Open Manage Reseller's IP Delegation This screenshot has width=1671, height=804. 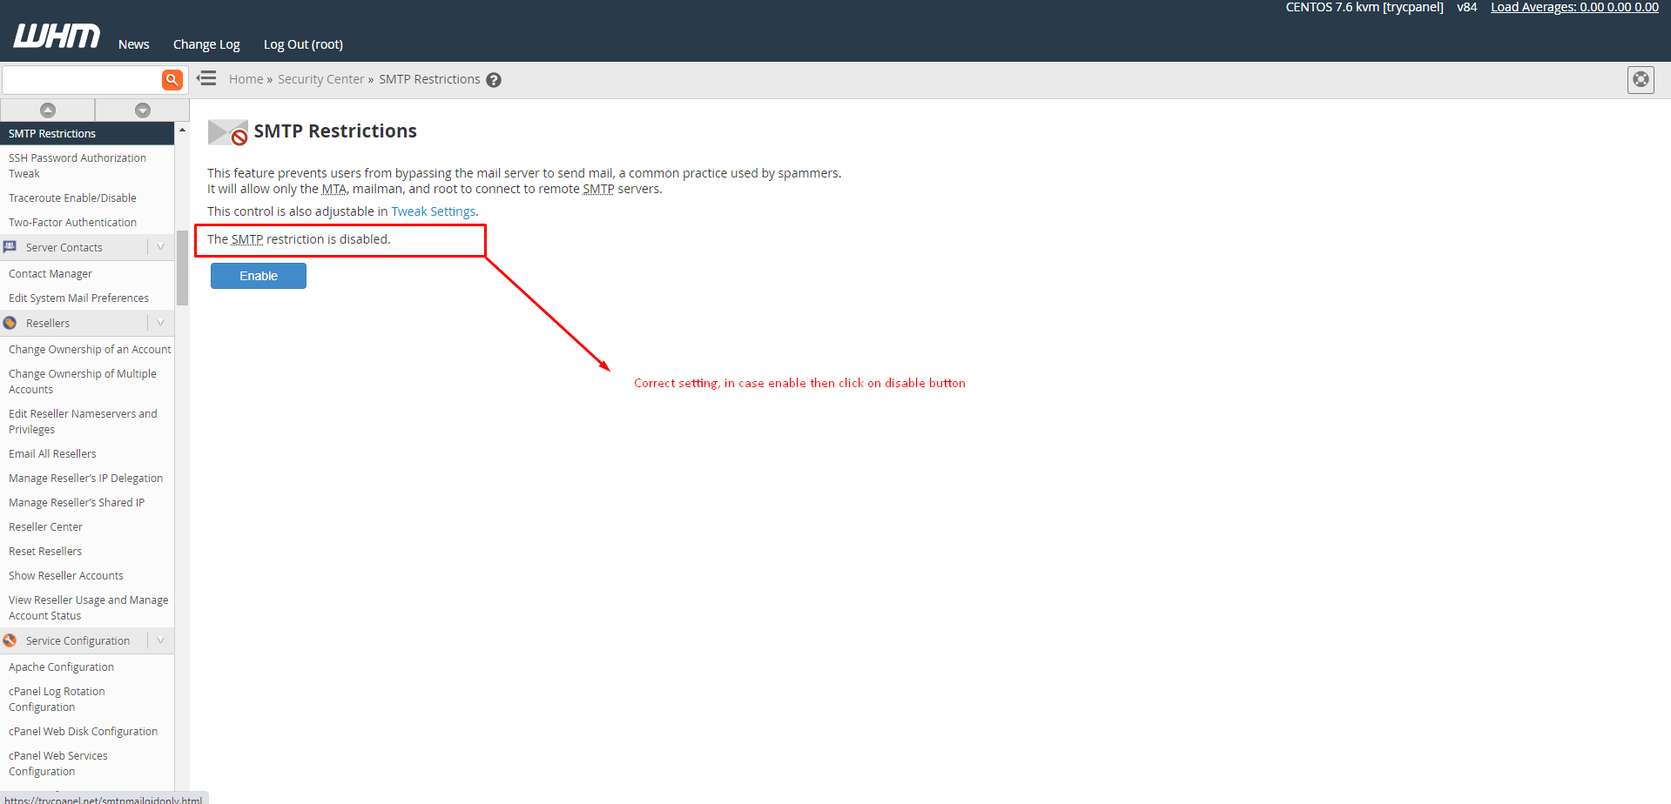tap(85, 479)
